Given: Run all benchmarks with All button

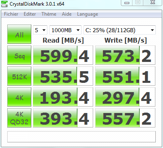Looking at the screenshot, I should (19, 34).
